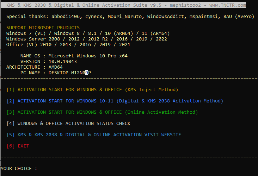Select menu option 1 KMS Inject Method
Viewport: 258px width, 176px height.
pyautogui.click(x=92, y=90)
